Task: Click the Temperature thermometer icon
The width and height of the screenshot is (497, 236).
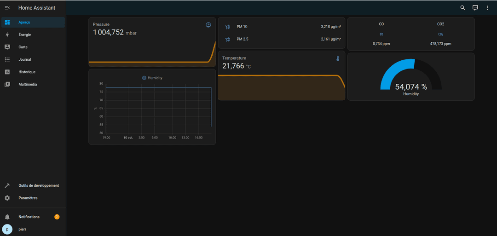Action: coord(337,58)
